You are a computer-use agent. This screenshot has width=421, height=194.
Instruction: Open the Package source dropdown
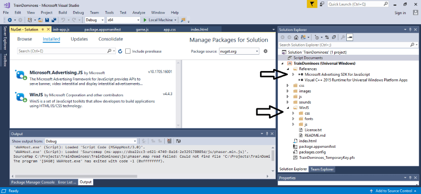tap(239, 51)
